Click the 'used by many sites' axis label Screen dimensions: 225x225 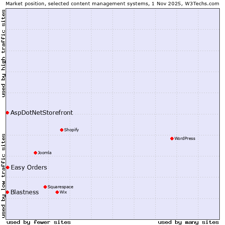tap(188, 222)
